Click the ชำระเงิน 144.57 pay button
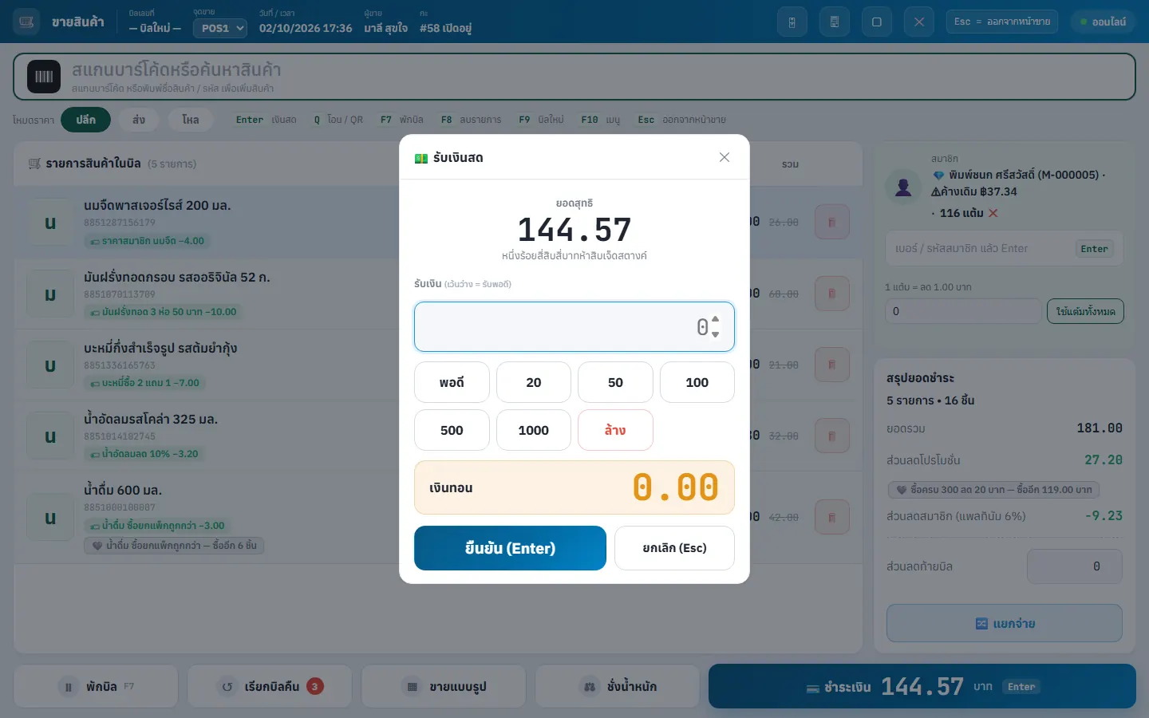 click(x=922, y=686)
